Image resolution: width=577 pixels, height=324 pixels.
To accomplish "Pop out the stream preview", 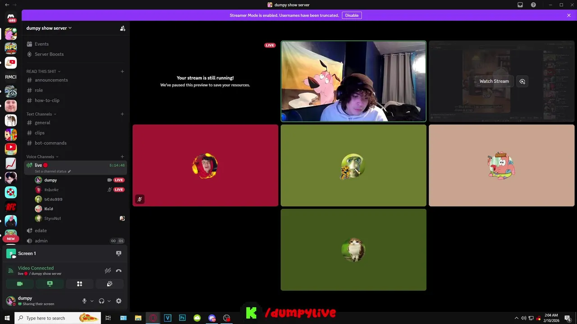I will tap(522, 81).
